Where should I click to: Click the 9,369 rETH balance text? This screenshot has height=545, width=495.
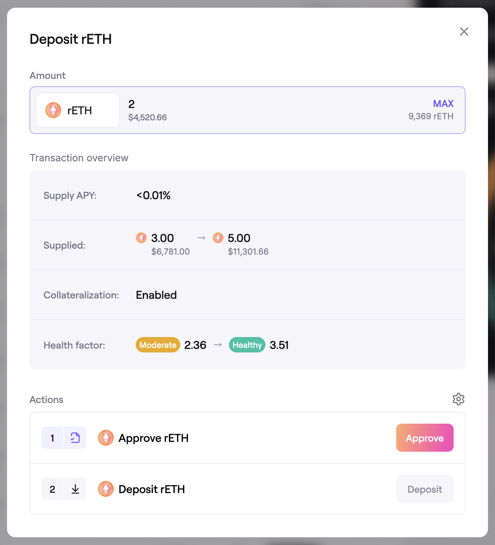[431, 116]
